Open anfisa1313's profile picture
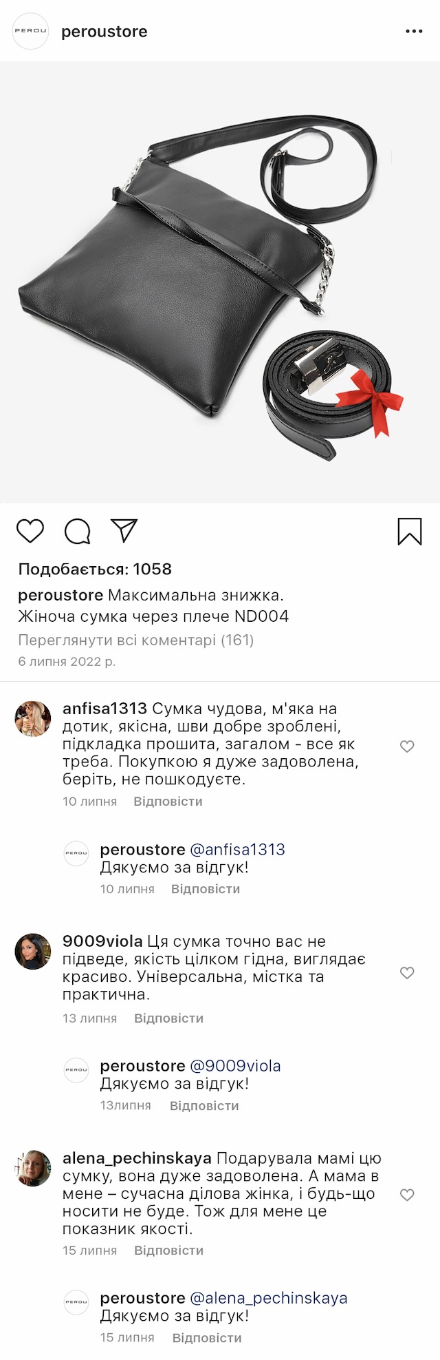 tap(33, 718)
